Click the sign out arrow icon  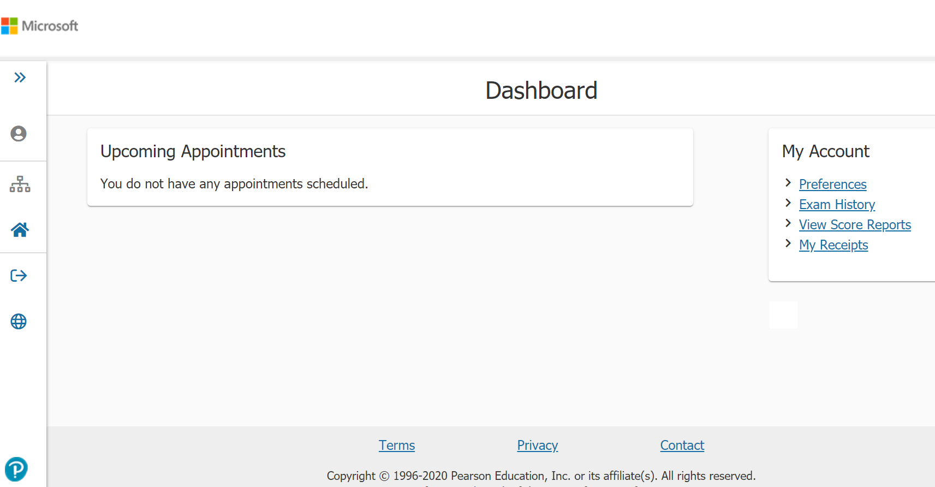[x=19, y=276]
